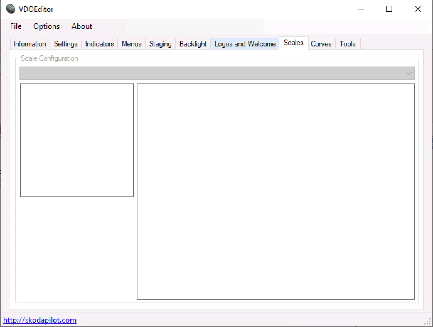The width and height of the screenshot is (433, 327).
Task: Open the Options menu
Action: tap(46, 26)
